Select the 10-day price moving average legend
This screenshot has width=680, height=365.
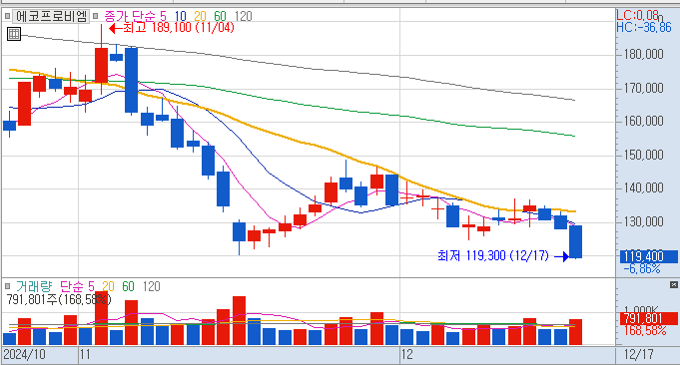(x=180, y=16)
